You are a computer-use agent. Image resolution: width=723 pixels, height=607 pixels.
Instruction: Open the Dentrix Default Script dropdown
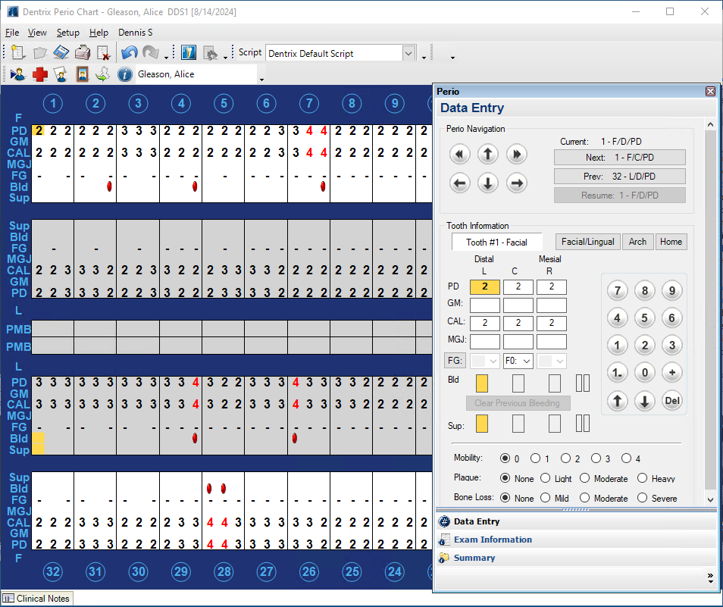pyautogui.click(x=408, y=53)
